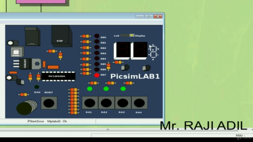This screenshot has height=142, width=253.
Task: Close the PicsimLab window
Action: point(158,17)
